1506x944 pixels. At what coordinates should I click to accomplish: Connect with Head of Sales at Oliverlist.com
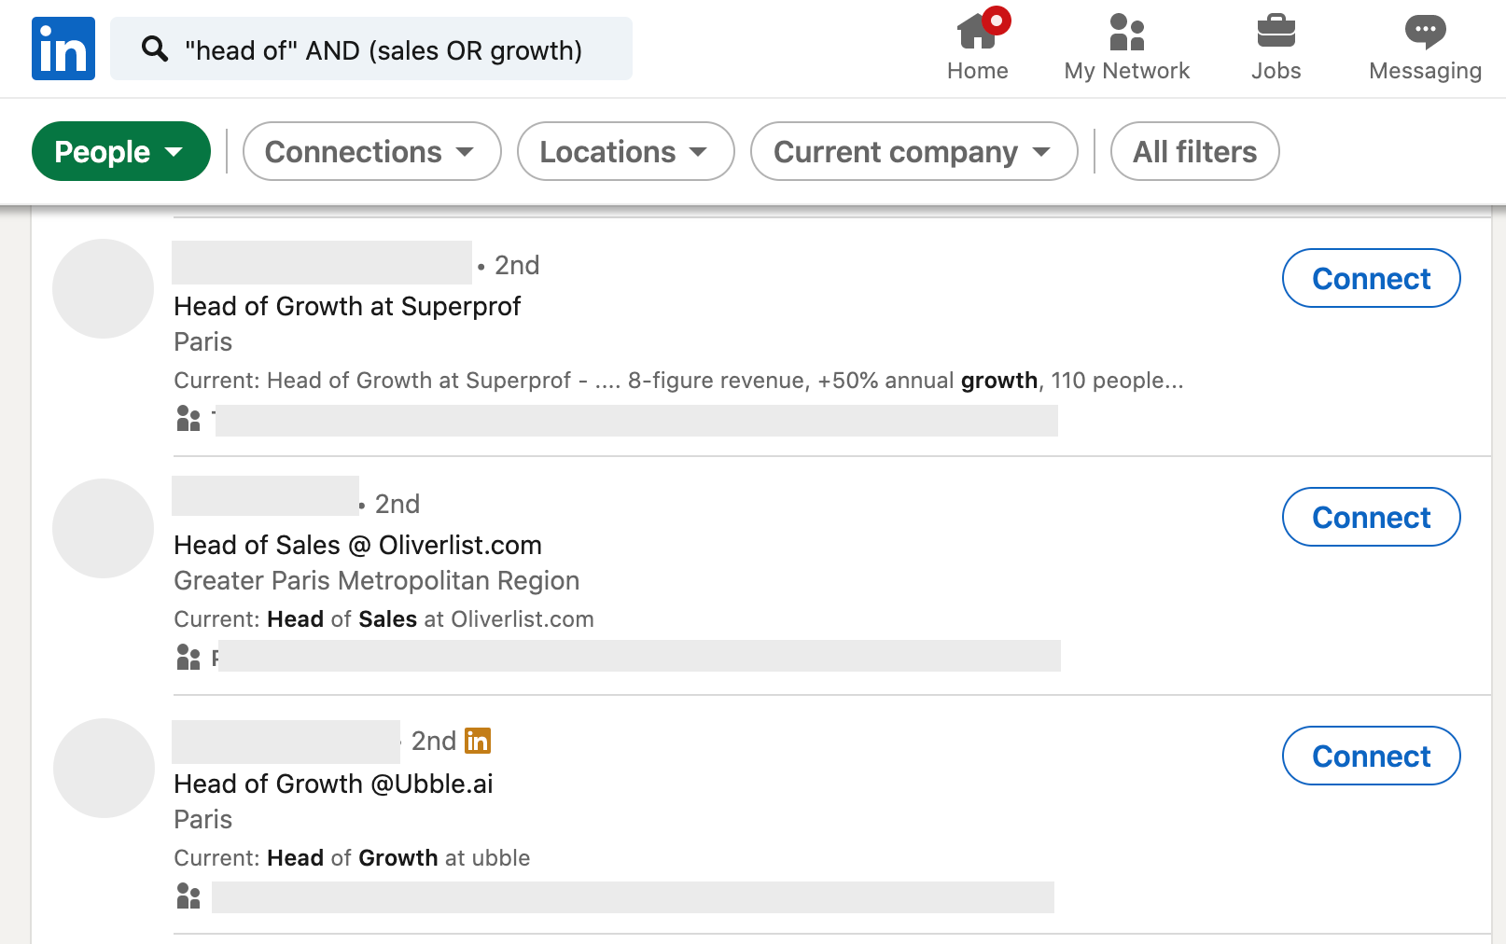click(x=1371, y=517)
